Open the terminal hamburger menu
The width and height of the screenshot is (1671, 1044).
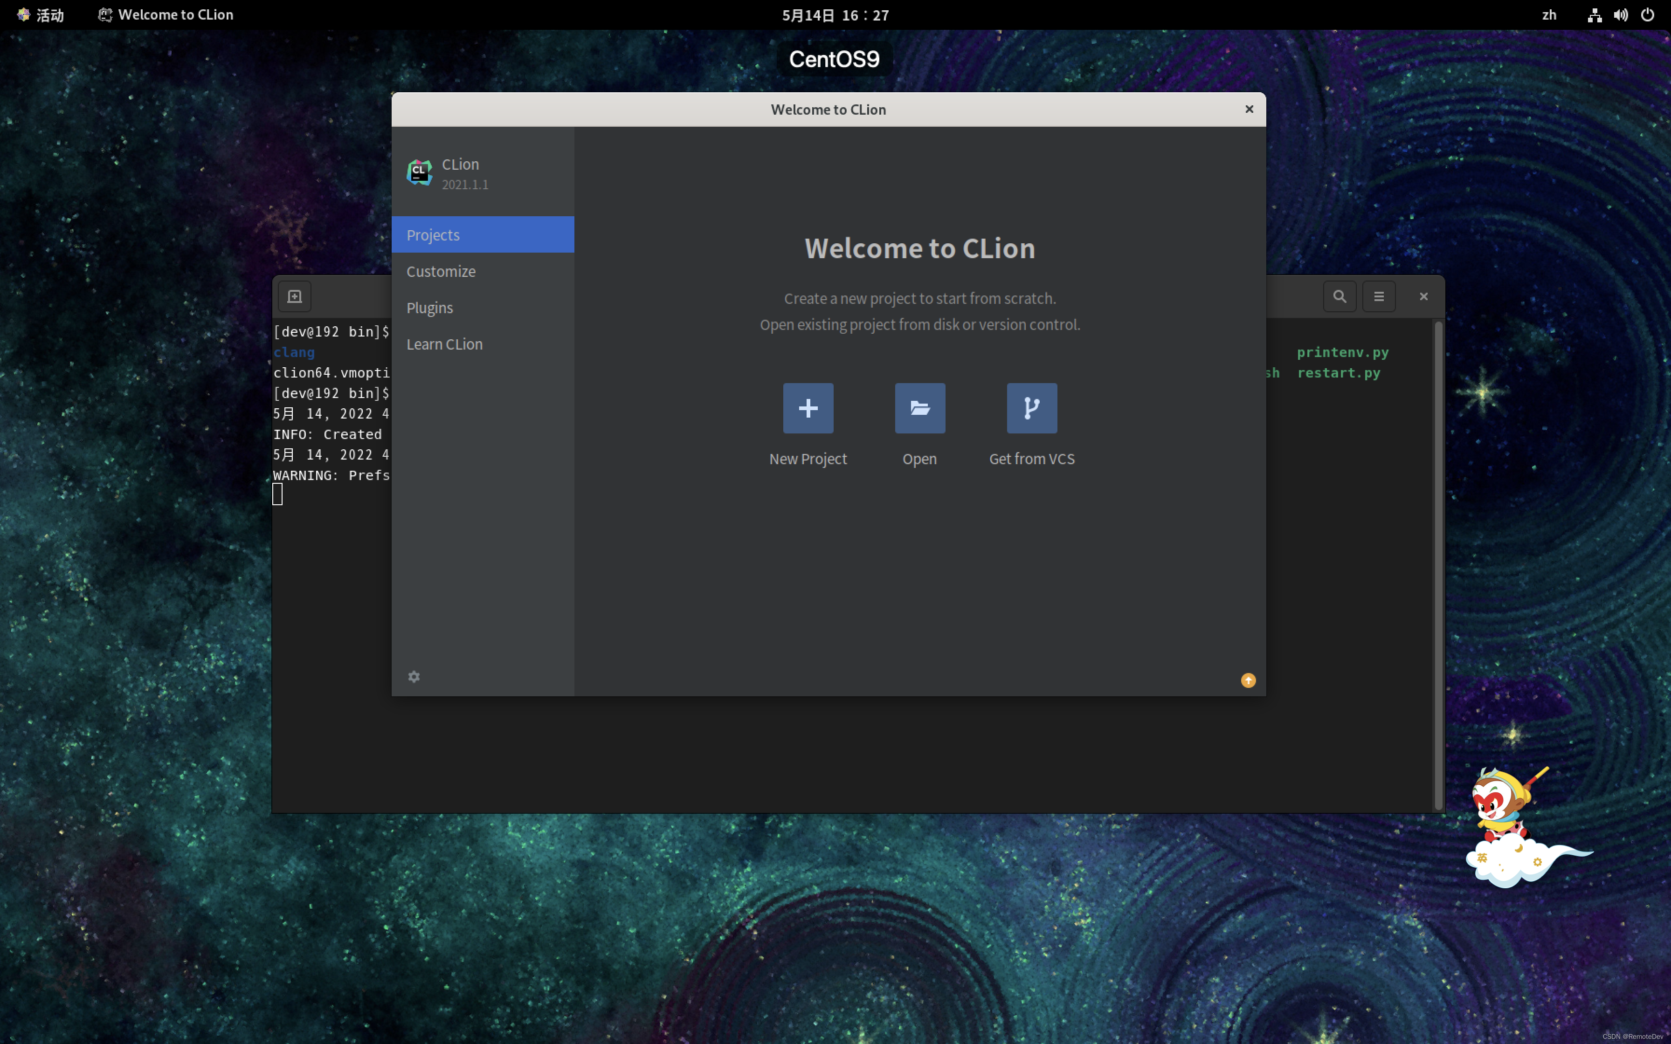pos(1379,296)
